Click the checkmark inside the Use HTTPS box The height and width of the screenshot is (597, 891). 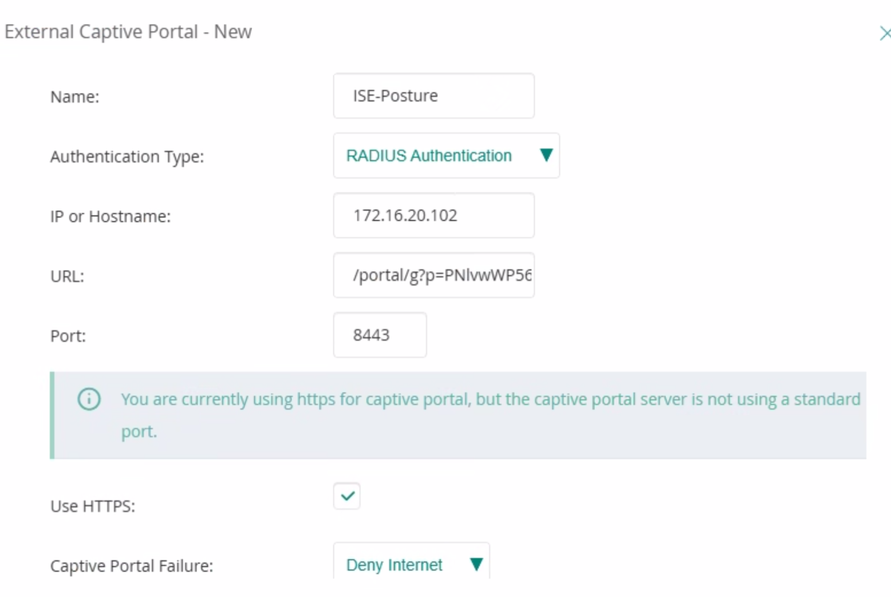pos(346,496)
